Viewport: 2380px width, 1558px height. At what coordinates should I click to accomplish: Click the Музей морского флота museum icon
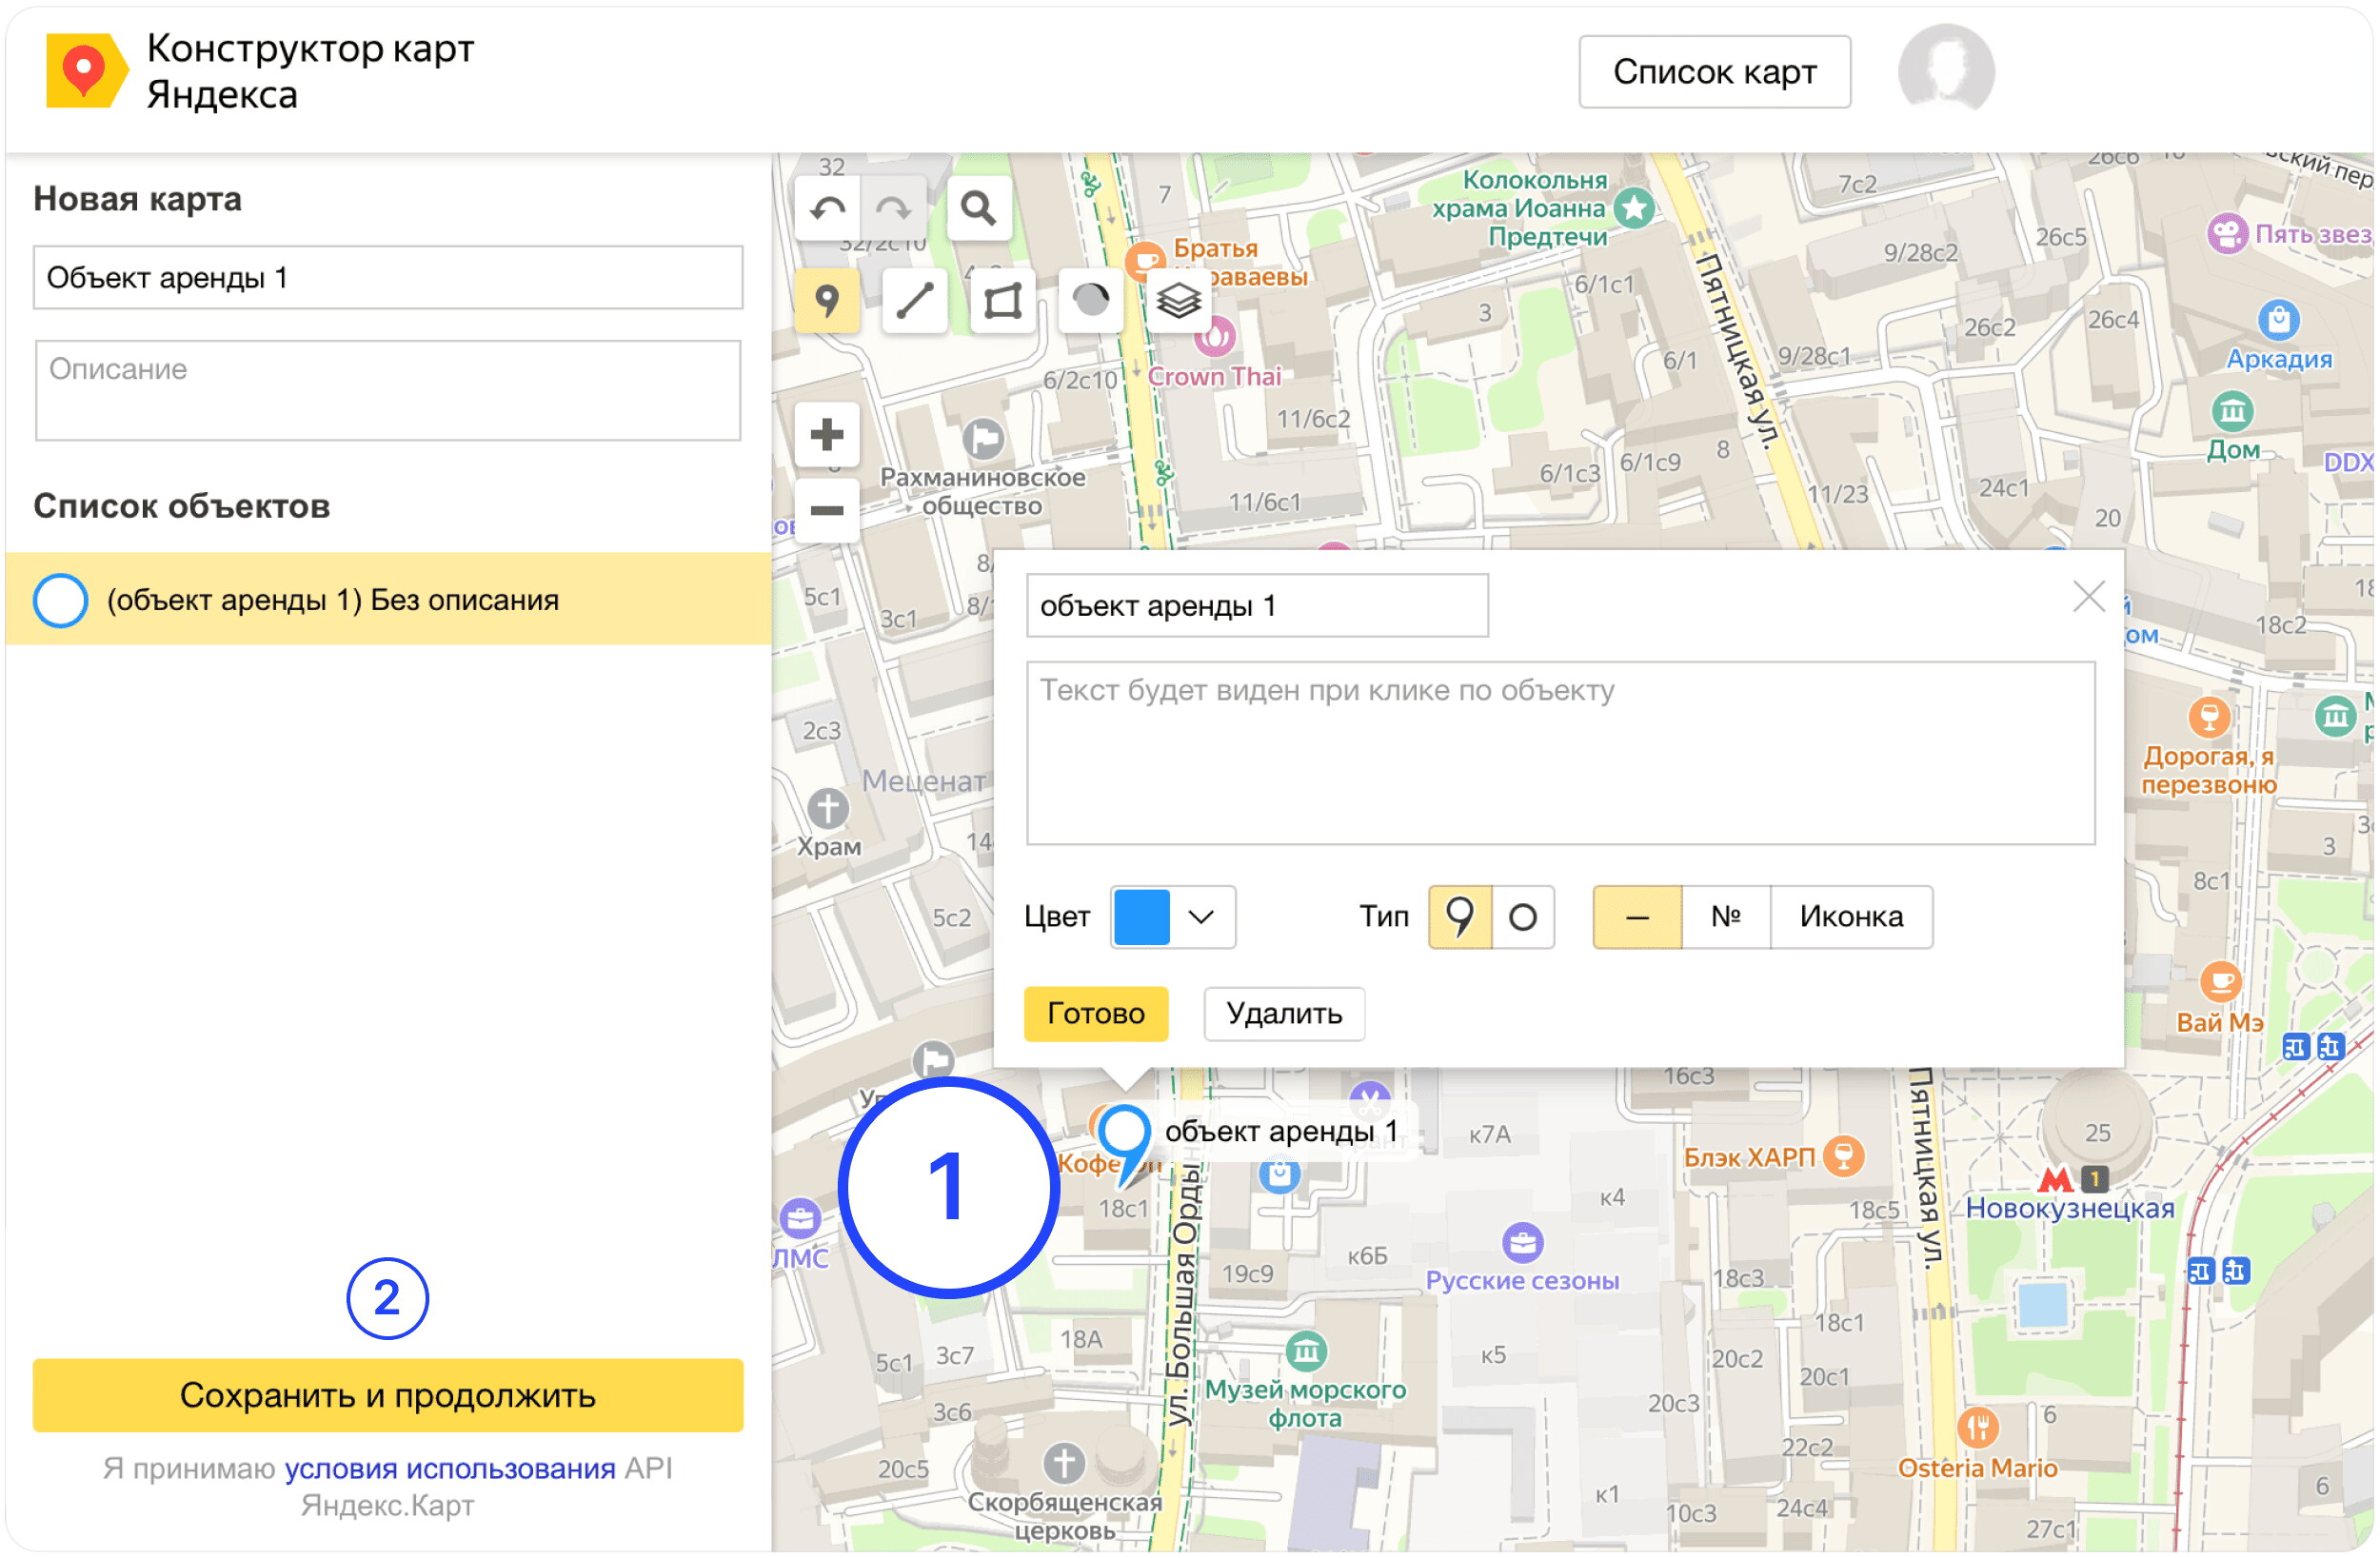(1306, 1352)
